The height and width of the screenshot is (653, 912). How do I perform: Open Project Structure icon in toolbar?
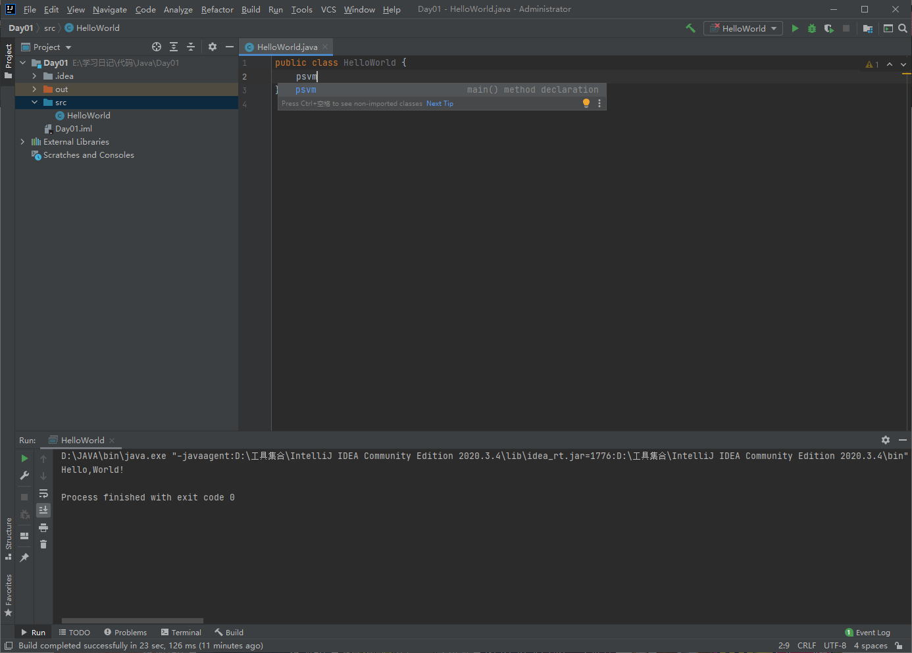[x=868, y=28]
